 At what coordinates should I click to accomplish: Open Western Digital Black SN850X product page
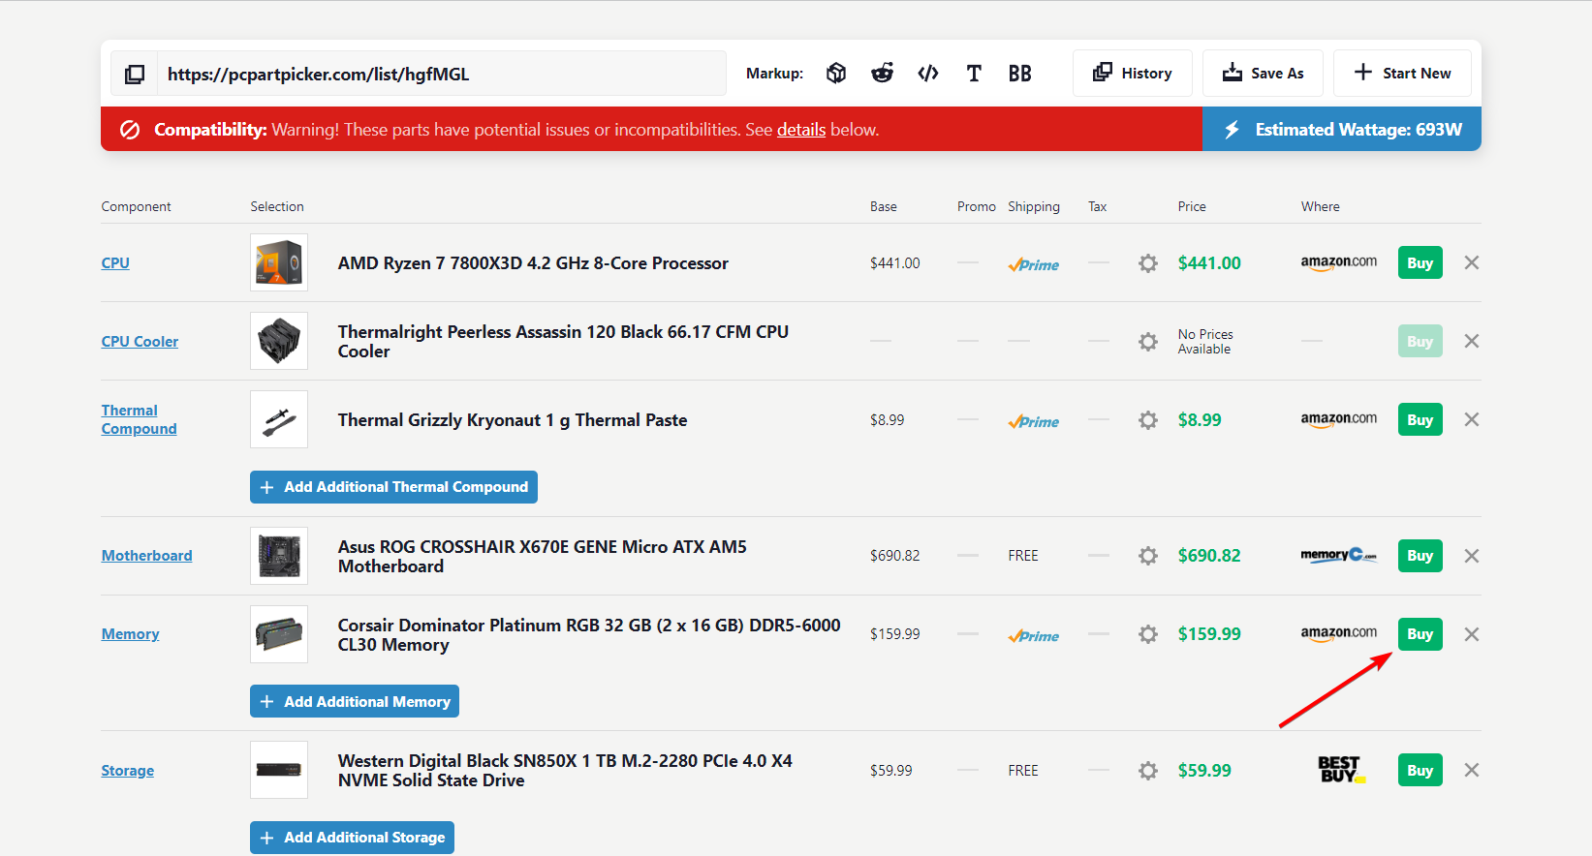[x=565, y=771]
